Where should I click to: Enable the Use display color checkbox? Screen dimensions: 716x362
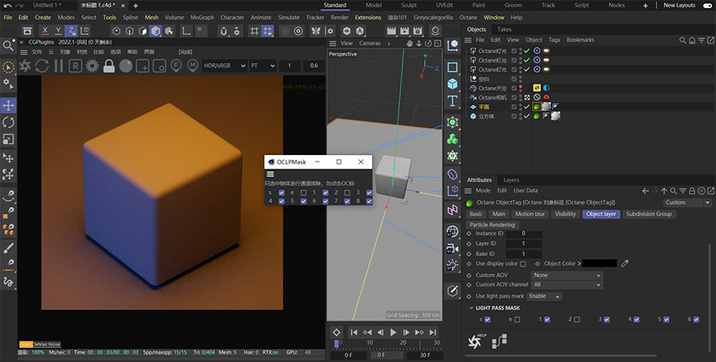523,263
